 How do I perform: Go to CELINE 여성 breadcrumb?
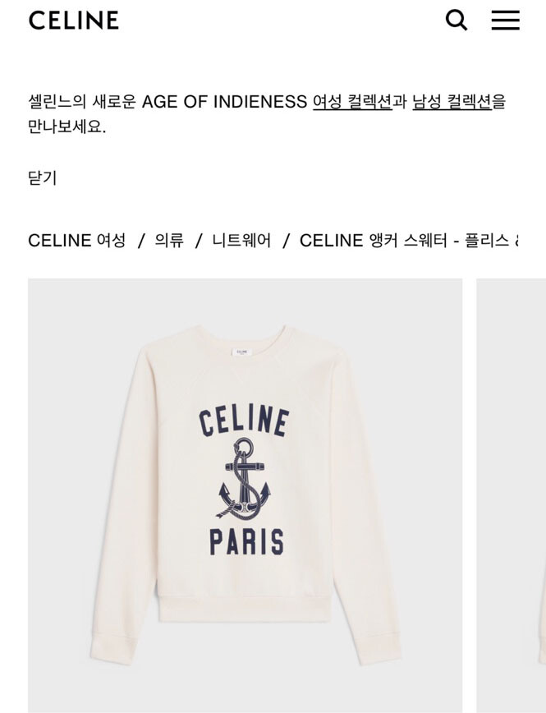click(76, 240)
